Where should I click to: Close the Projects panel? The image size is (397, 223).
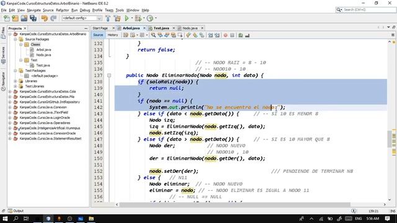[25, 28]
